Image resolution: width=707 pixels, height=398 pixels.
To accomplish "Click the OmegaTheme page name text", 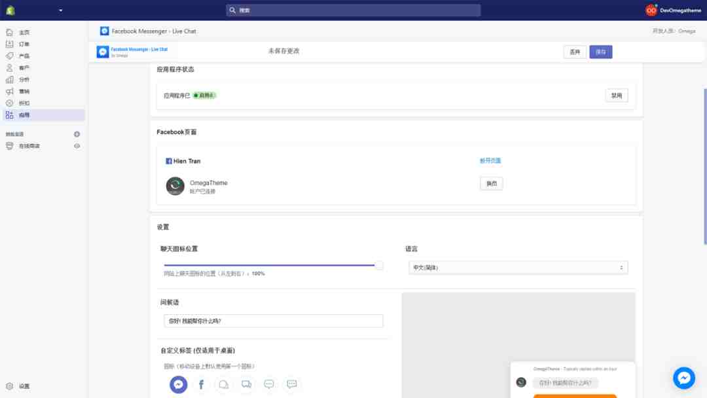I will point(208,183).
